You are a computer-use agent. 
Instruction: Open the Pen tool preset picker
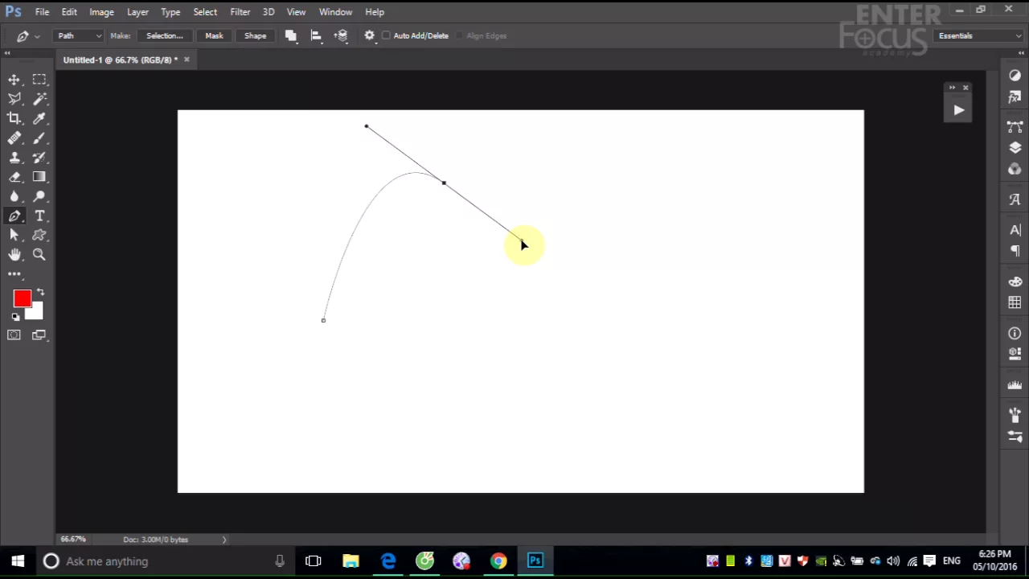coord(27,35)
